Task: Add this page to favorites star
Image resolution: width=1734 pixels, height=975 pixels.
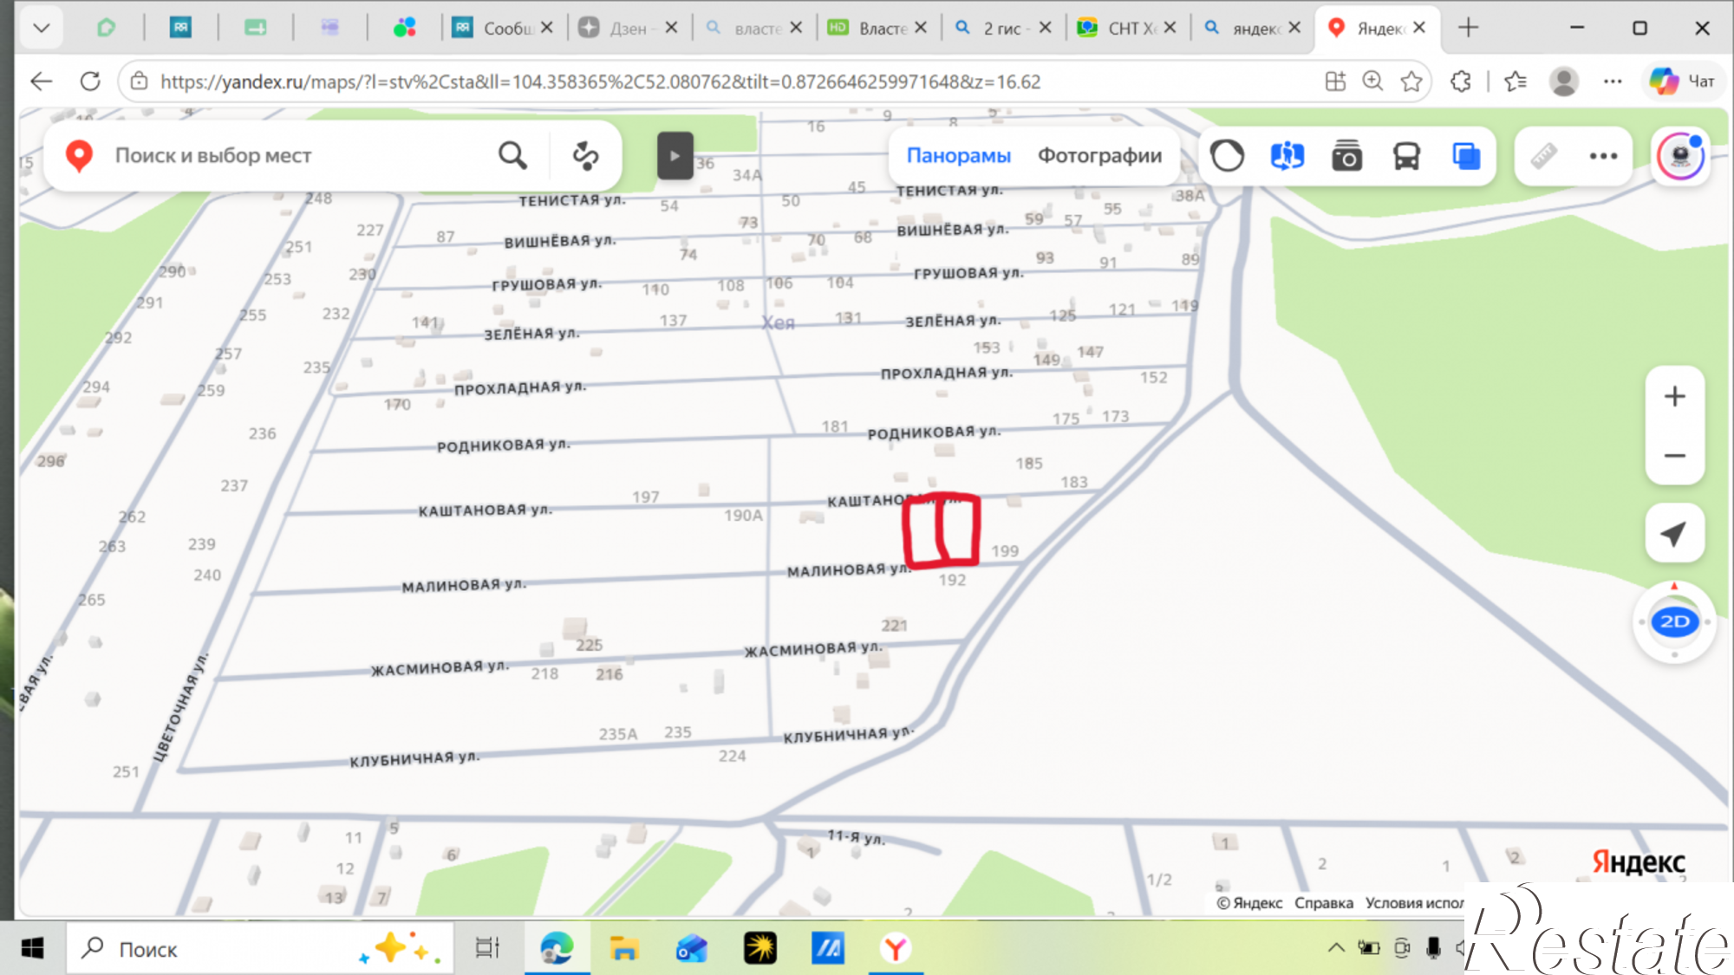Action: tap(1411, 81)
